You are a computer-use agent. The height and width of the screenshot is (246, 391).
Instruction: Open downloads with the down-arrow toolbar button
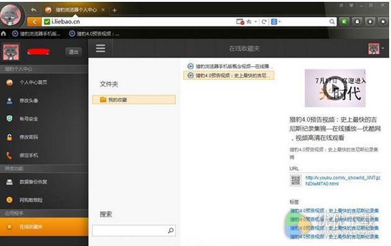point(370,22)
